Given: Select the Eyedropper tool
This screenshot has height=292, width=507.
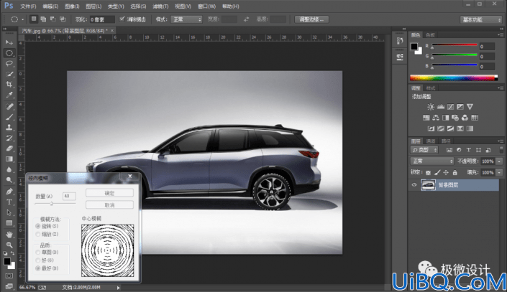Looking at the screenshot, I should (x=9, y=95).
